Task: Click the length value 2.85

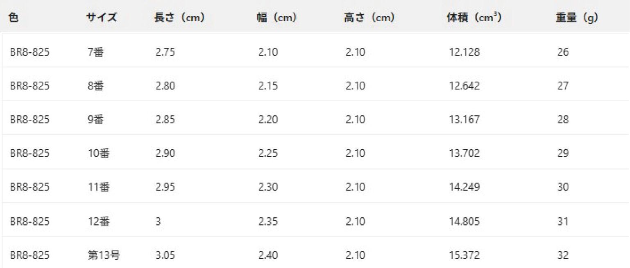Action: pyautogui.click(x=164, y=120)
